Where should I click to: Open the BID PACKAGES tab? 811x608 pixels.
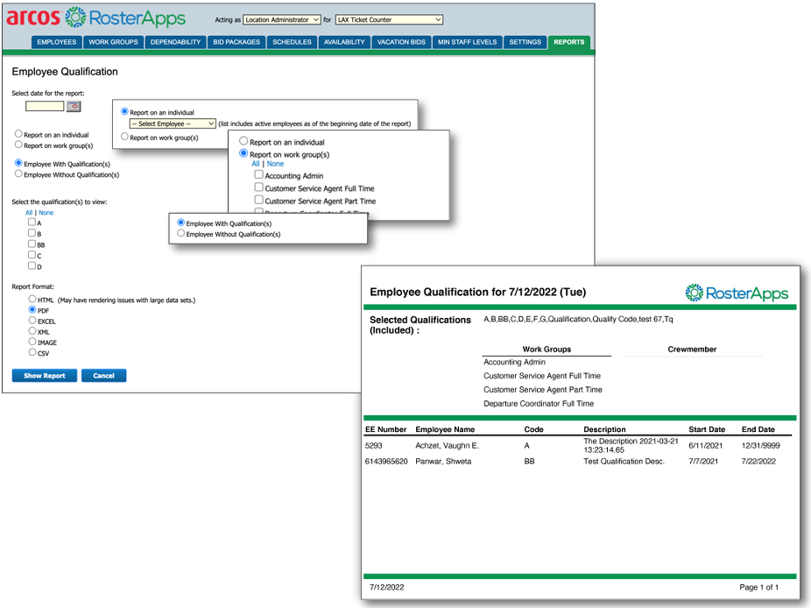pyautogui.click(x=236, y=42)
